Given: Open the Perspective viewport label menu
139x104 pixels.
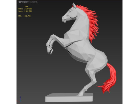Looking at the screenshot, I should coord(25,2).
